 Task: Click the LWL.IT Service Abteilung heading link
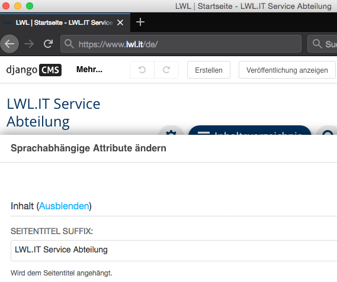click(53, 113)
